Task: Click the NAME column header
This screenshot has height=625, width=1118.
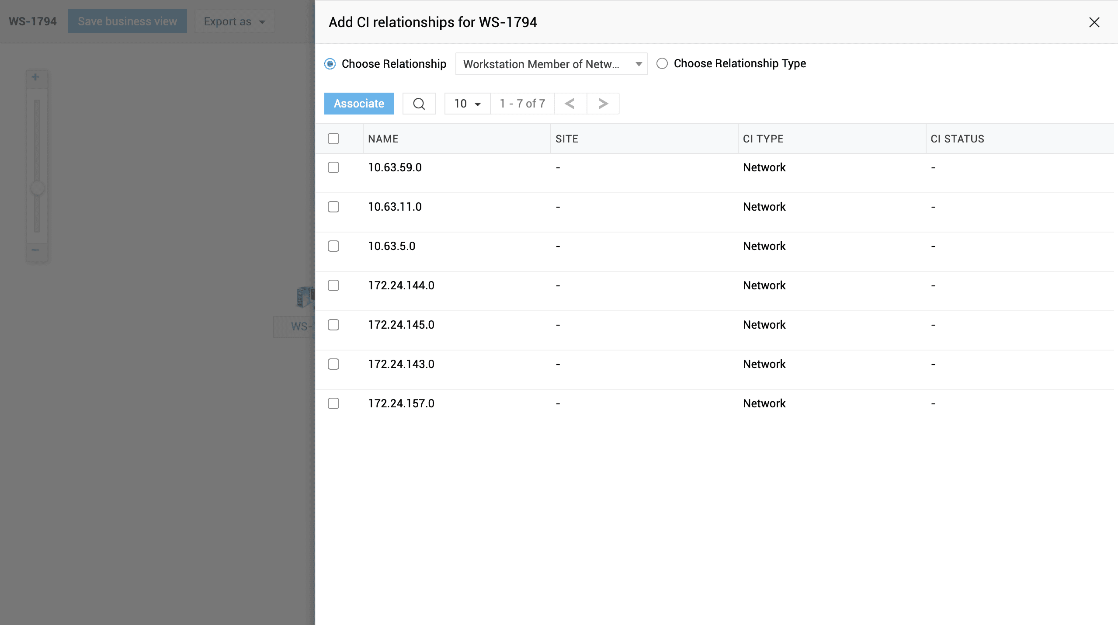Action: click(383, 139)
